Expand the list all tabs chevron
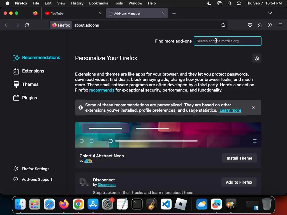287x215 pixels. click(x=270, y=13)
